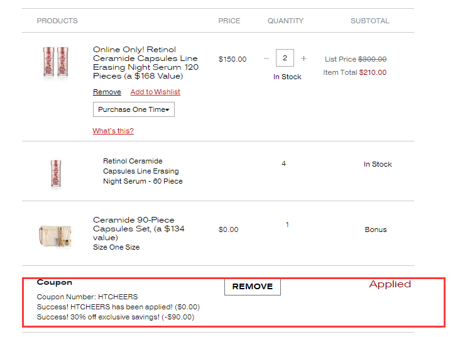Add the serum to Wishlist
This screenshot has width=460, height=337.
pyautogui.click(x=155, y=92)
